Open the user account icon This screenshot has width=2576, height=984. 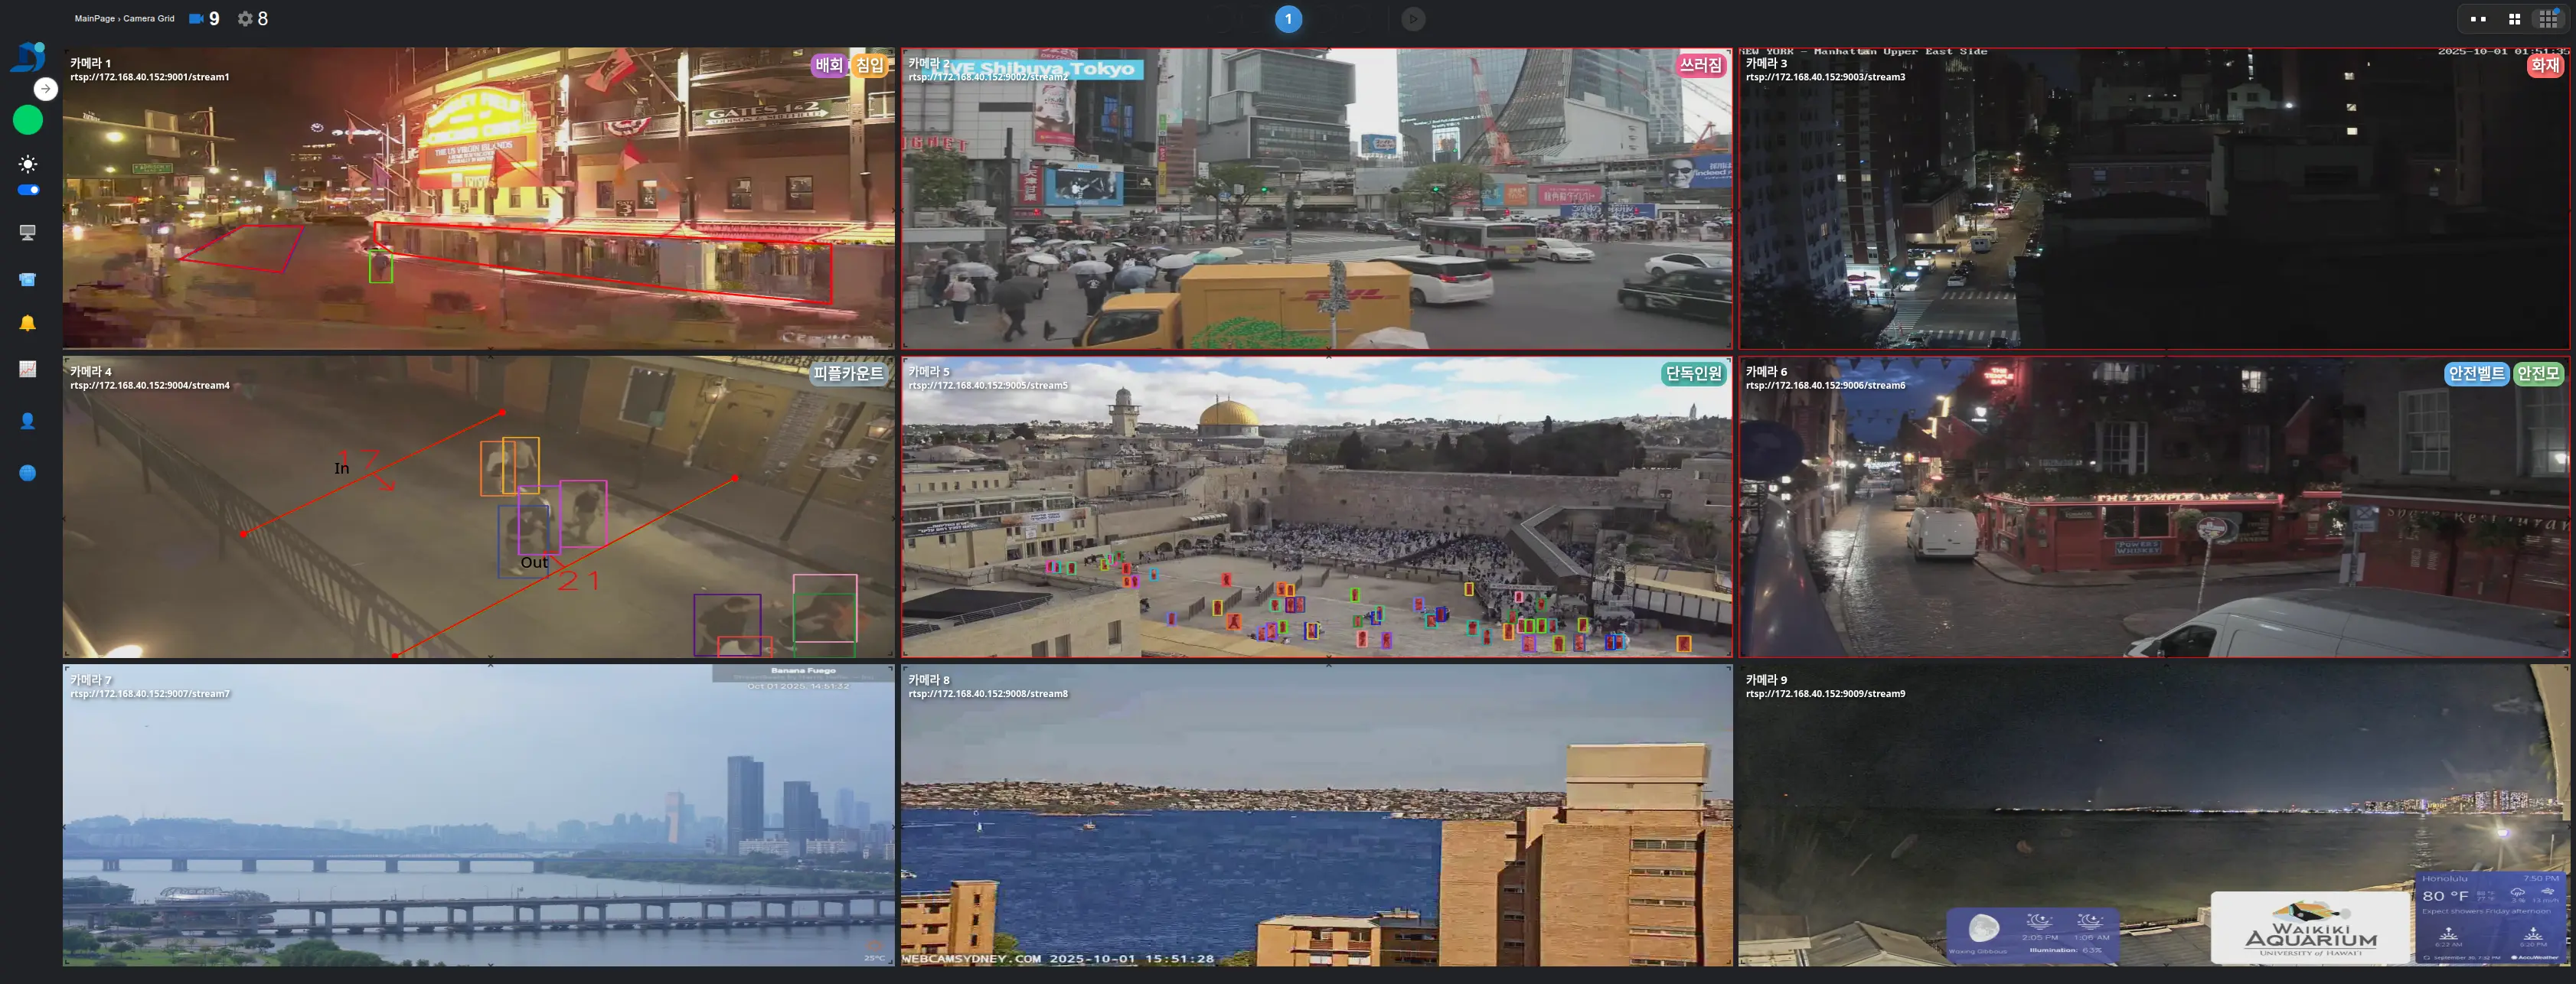(28, 421)
